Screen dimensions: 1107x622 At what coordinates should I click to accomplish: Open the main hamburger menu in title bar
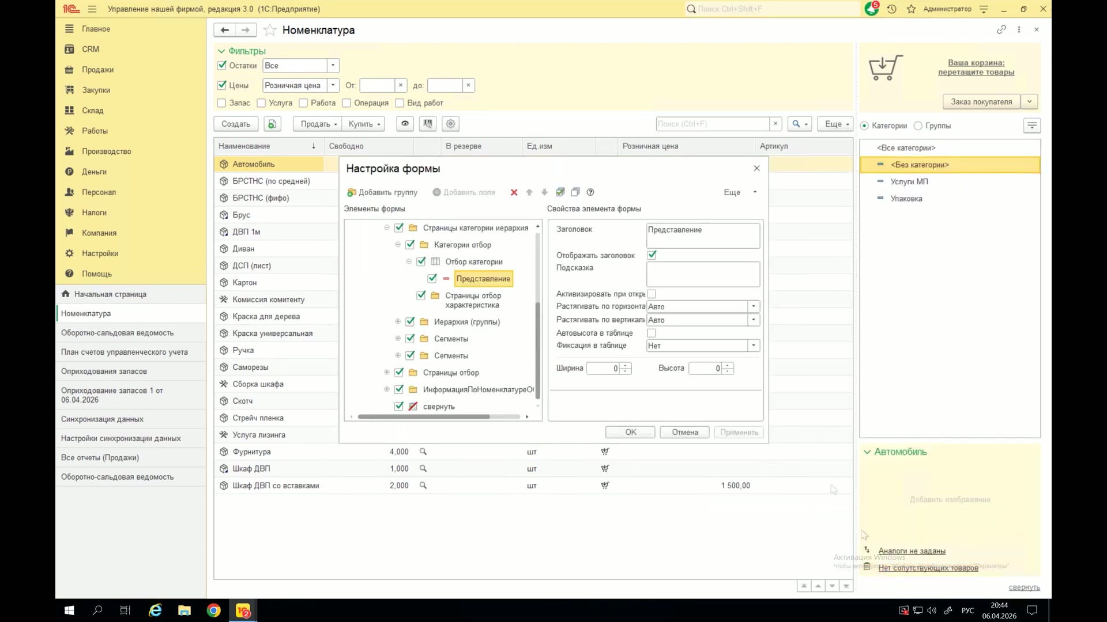tap(92, 9)
